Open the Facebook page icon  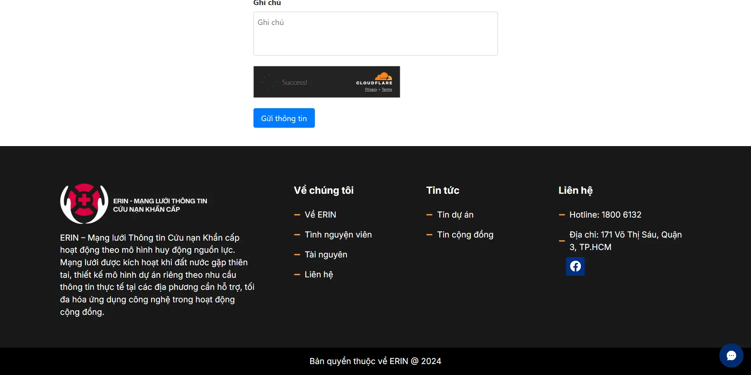[x=575, y=266]
